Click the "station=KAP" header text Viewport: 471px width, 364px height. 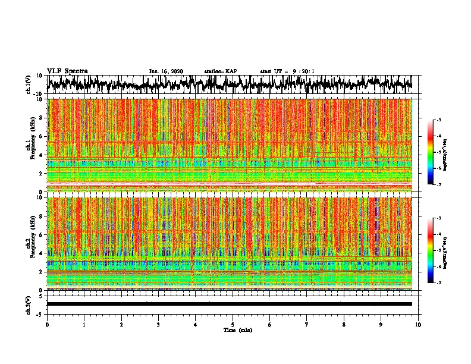[221, 71]
